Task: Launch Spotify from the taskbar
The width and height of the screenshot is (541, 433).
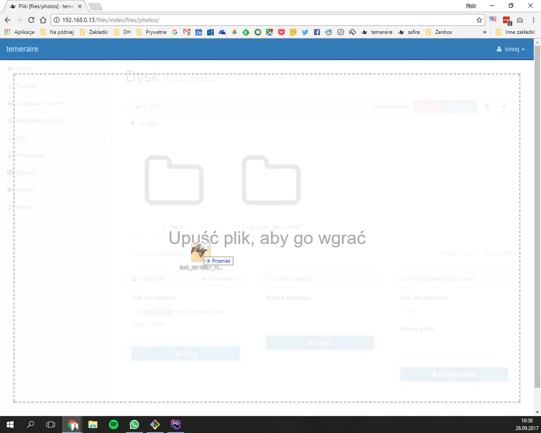Action: point(114,424)
